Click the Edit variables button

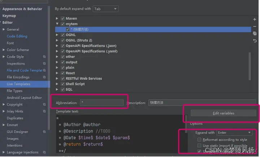click(224, 113)
